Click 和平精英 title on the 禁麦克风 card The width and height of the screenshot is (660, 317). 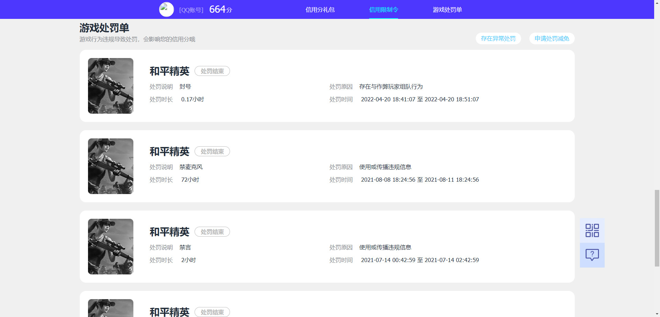point(169,151)
